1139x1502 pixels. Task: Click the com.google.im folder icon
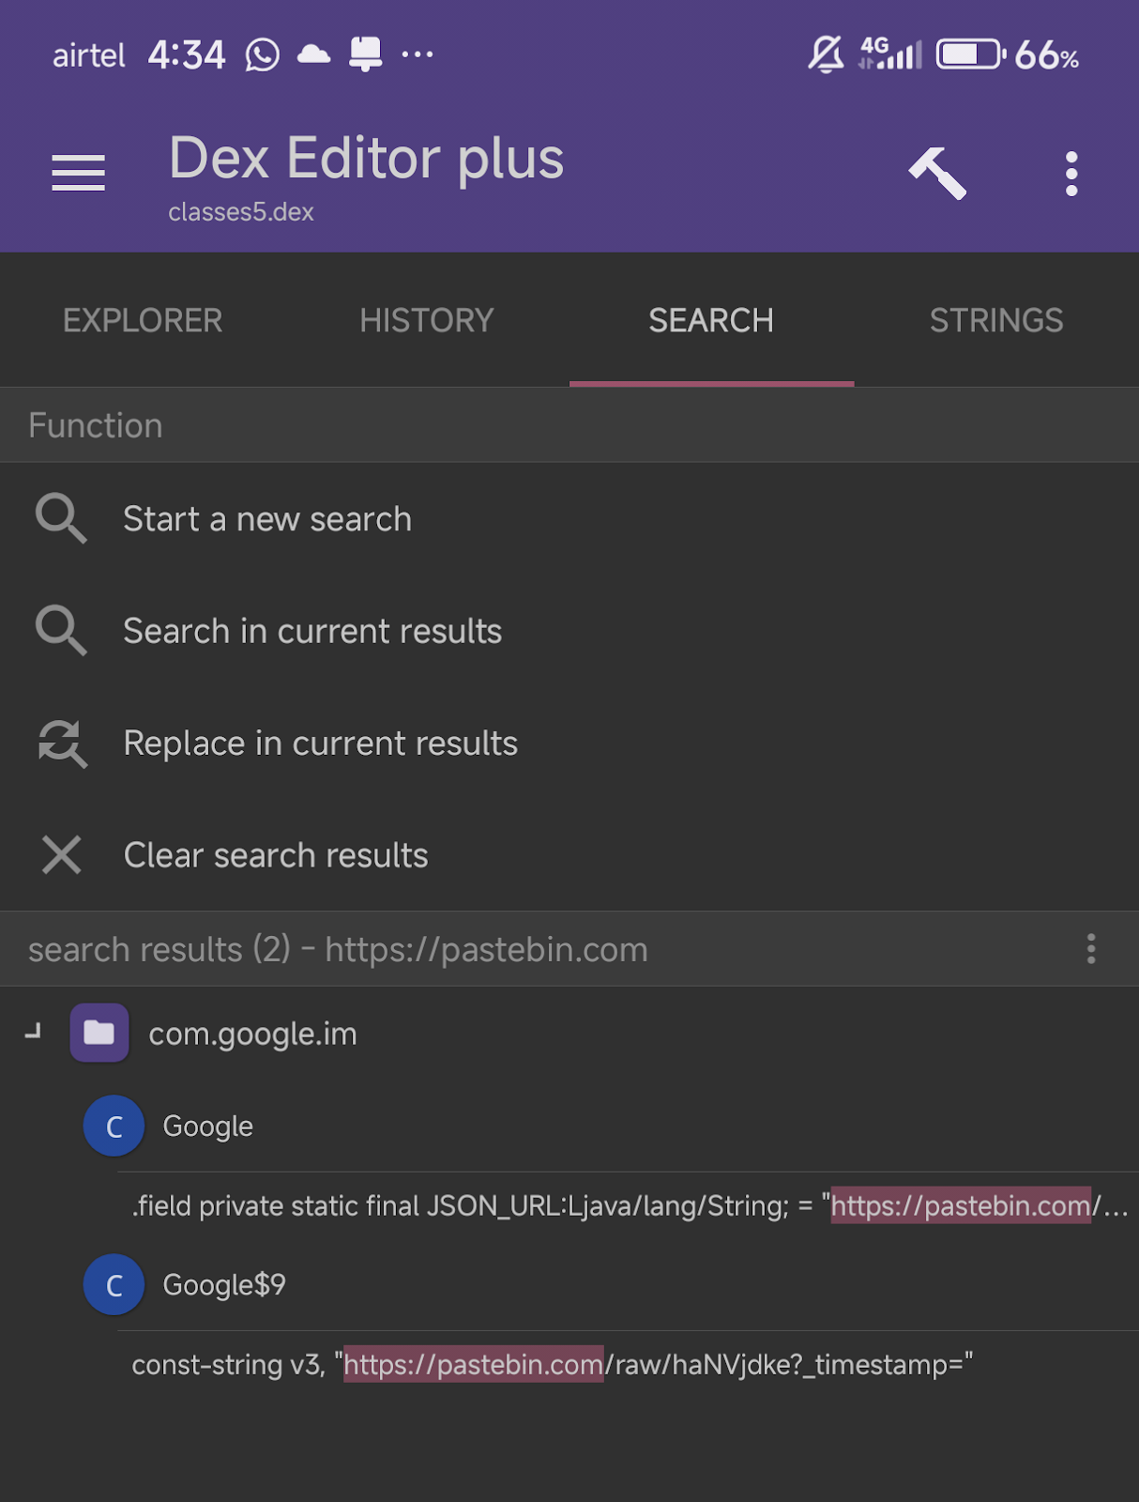[99, 1033]
